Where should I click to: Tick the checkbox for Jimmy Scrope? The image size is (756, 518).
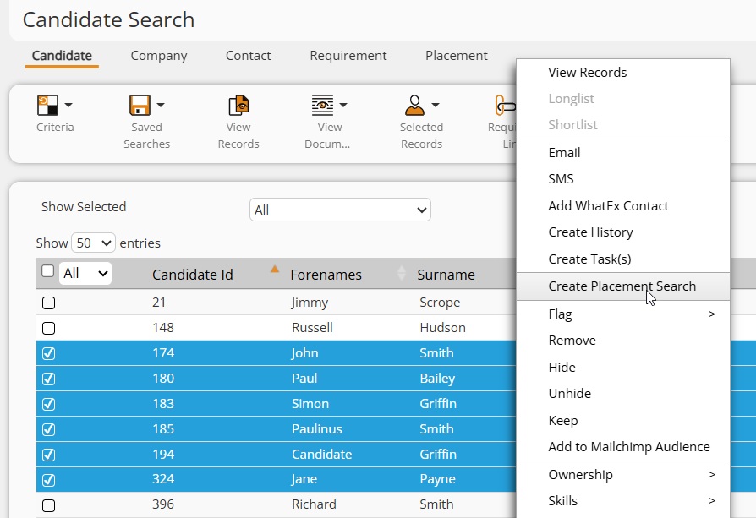point(49,303)
